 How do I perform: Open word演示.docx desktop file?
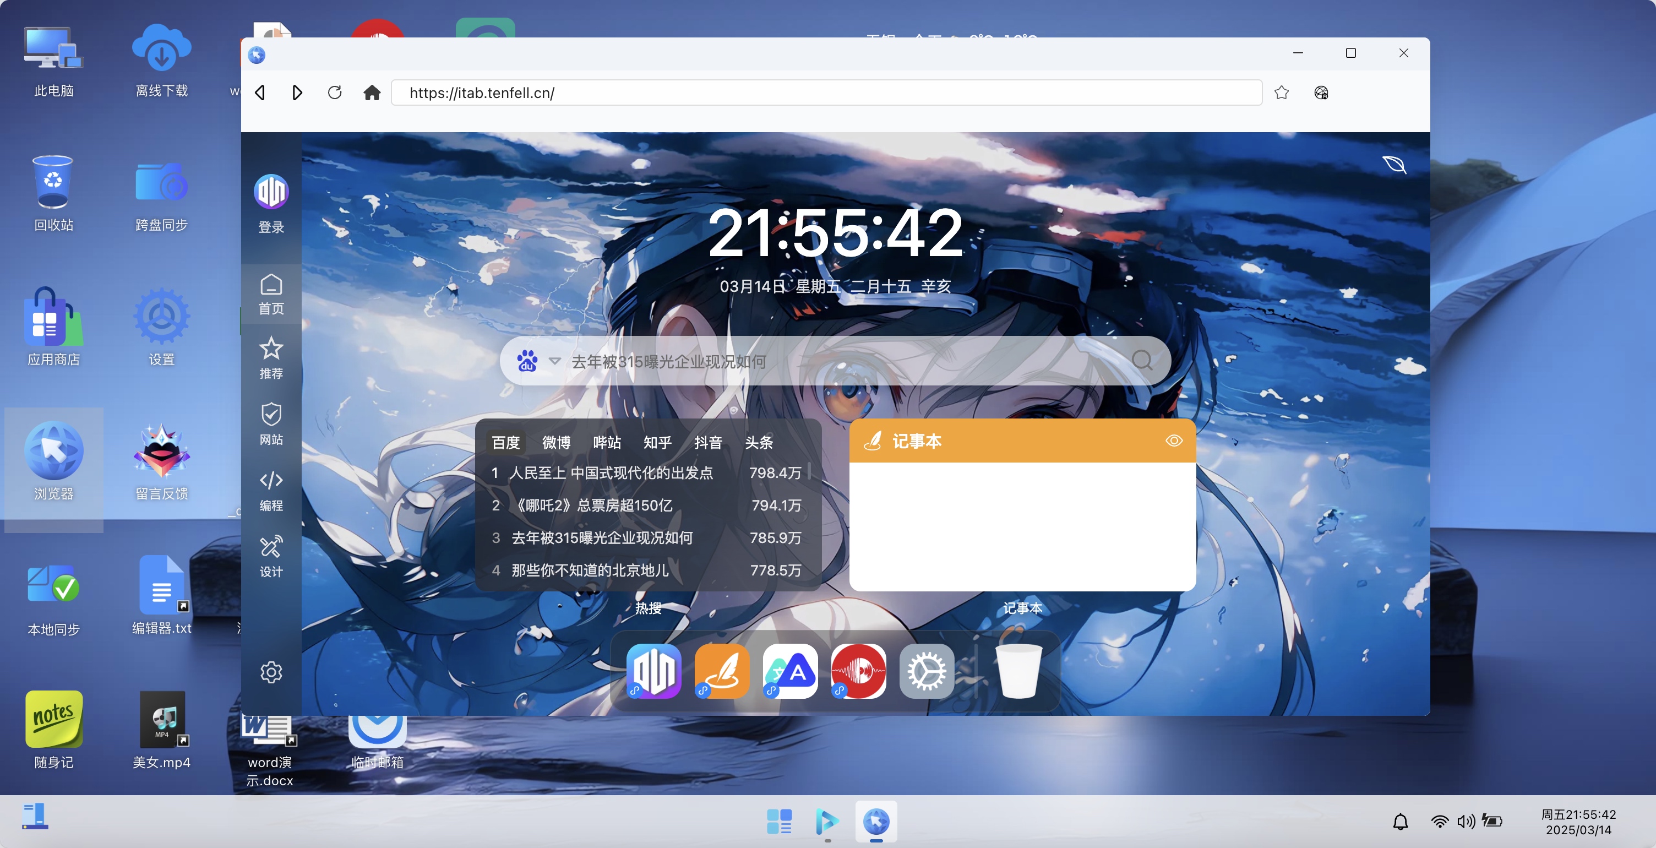pyautogui.click(x=269, y=751)
